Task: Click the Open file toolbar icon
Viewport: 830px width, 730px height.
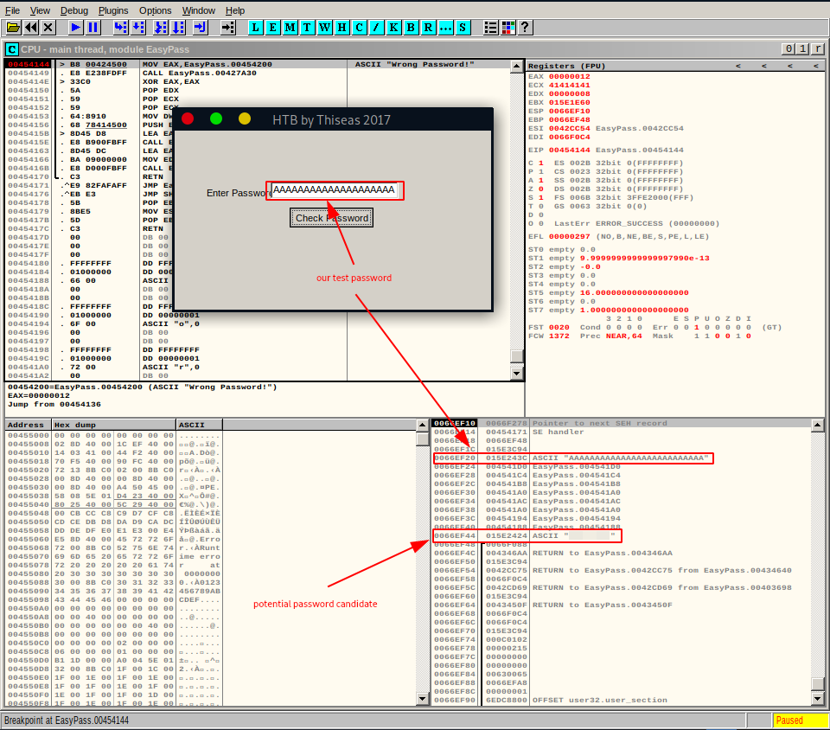Action: [13, 28]
